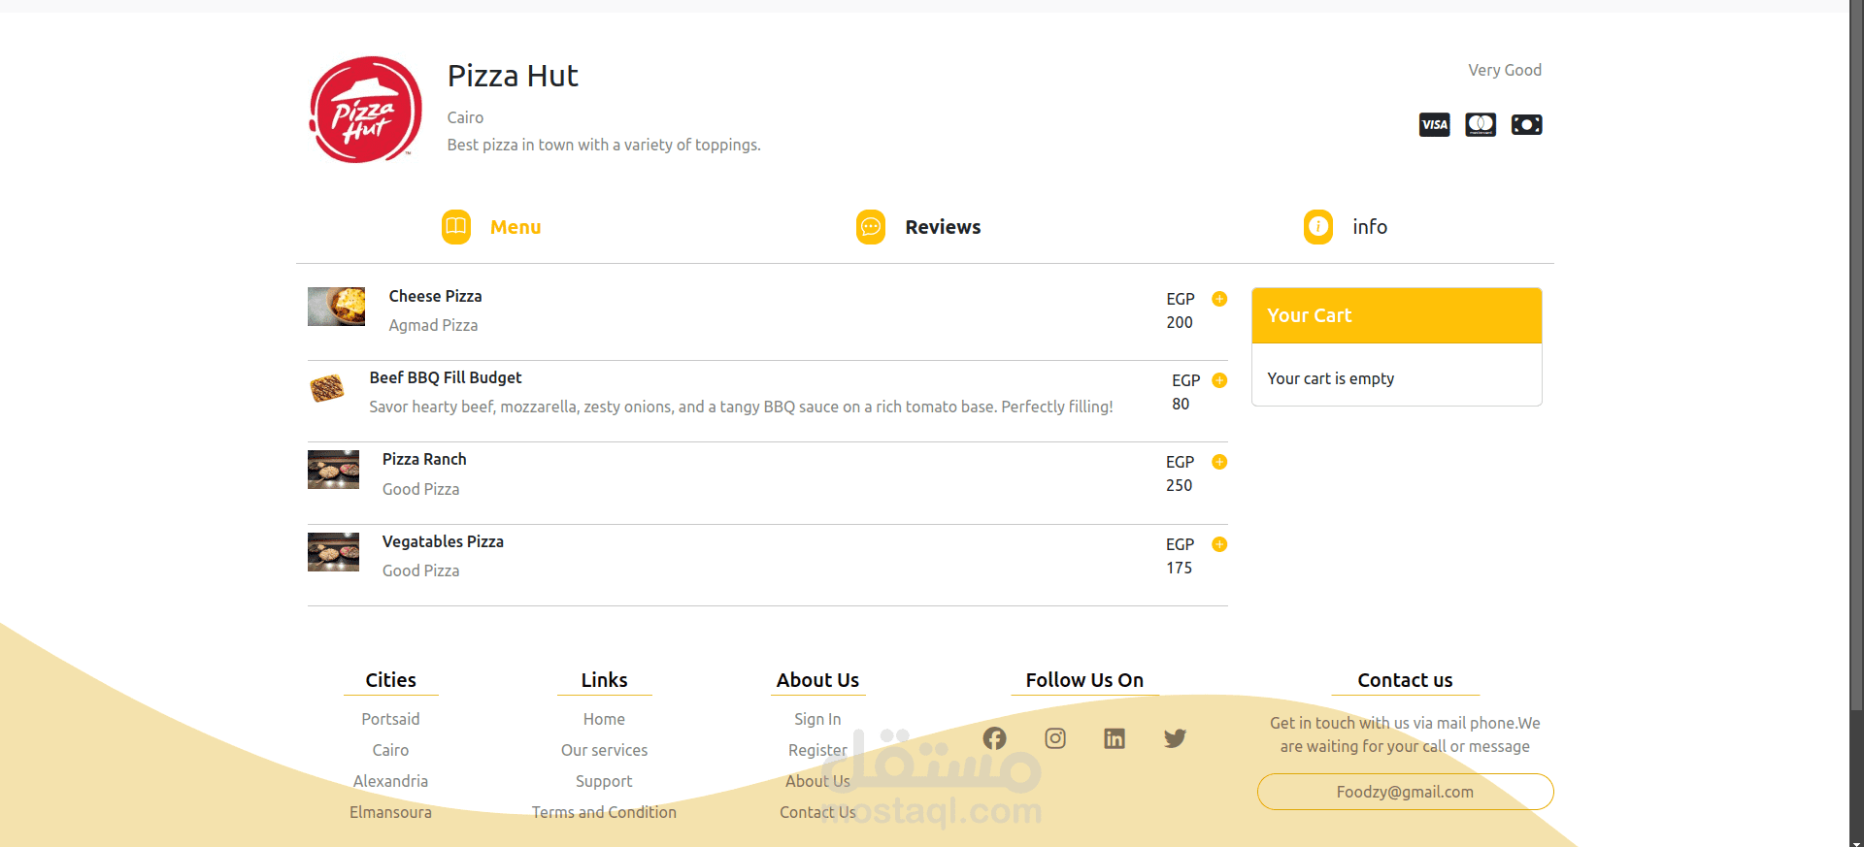Go to Home footer link
This screenshot has width=1864, height=847.
click(x=604, y=719)
